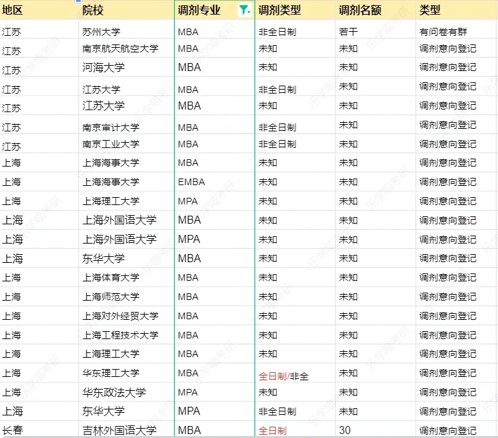Screen dimensions: 498x438
Task: Select 非全日制 in the 江苏大学 row
Action: coord(278,90)
